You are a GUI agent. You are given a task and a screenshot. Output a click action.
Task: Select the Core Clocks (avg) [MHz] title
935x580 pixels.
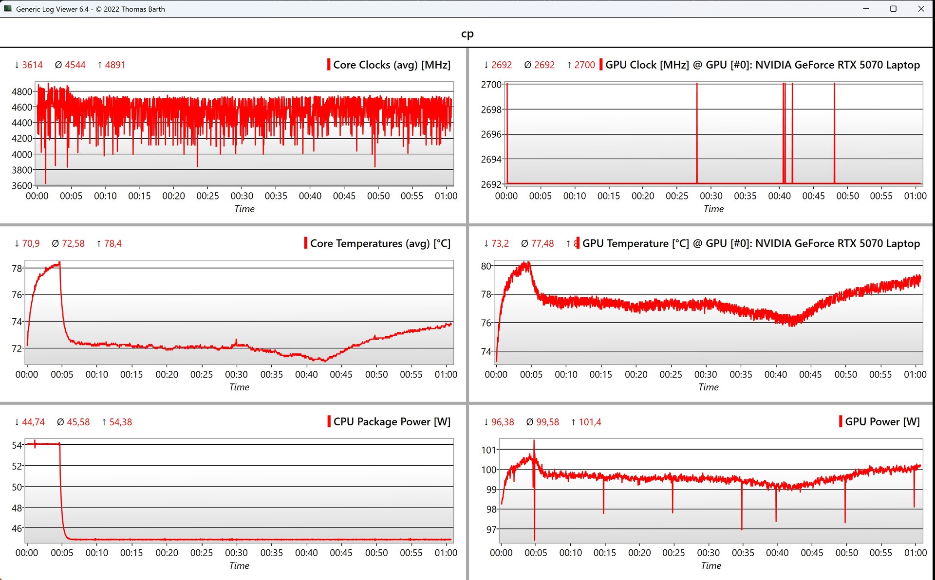(x=392, y=65)
